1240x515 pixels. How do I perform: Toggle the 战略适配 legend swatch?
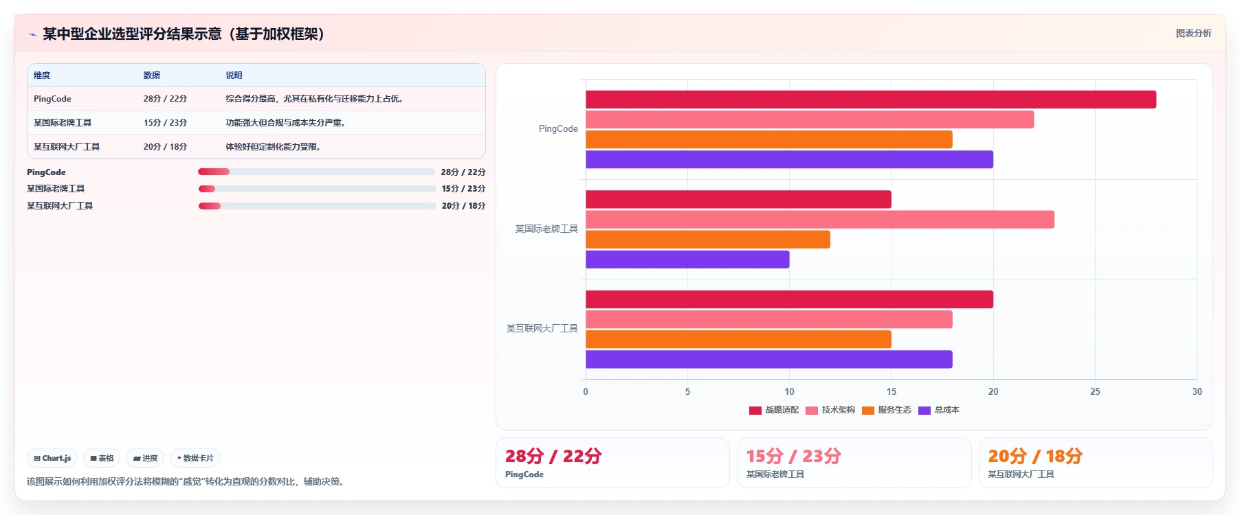tap(755, 411)
